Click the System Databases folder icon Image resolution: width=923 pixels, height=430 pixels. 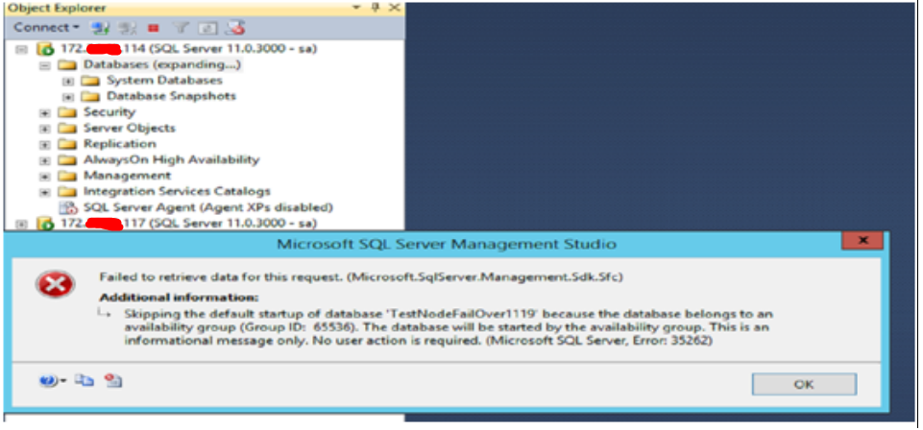(90, 82)
